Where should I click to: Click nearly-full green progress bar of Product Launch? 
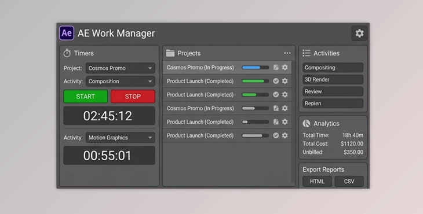click(255, 81)
